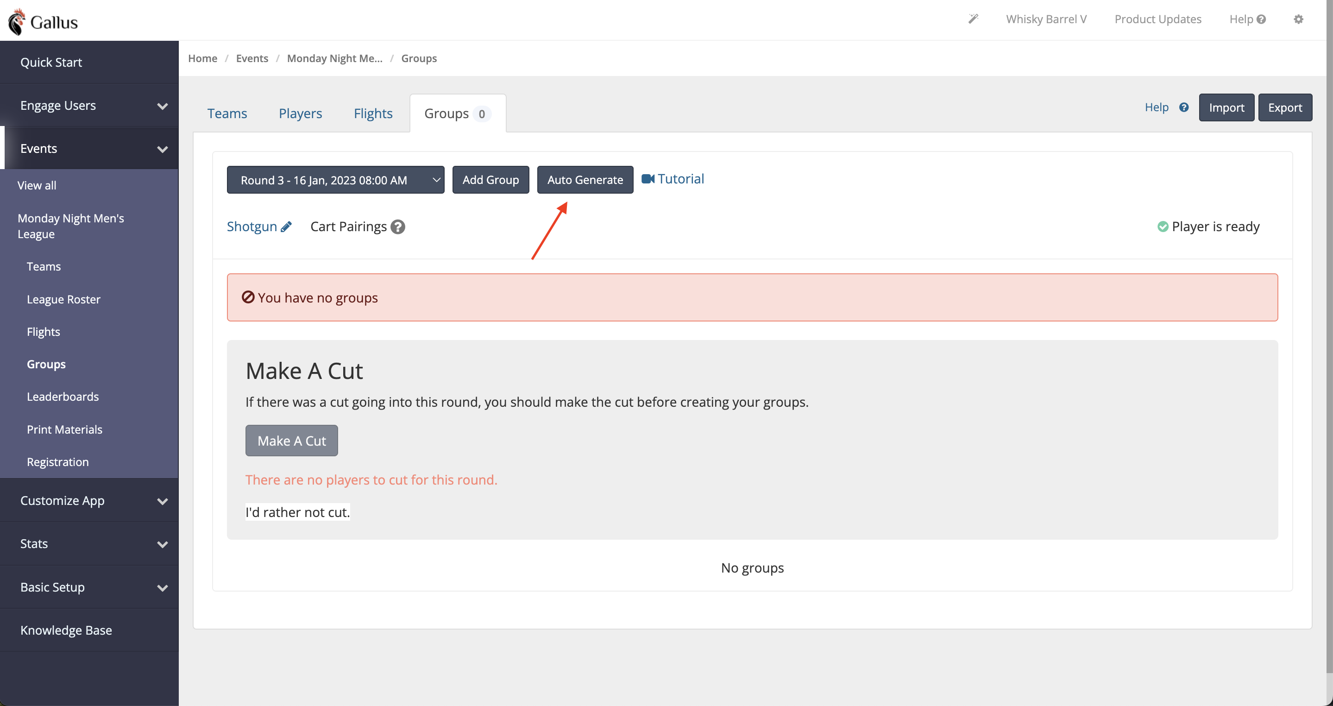The width and height of the screenshot is (1333, 706).
Task: Select View all under Events
Action: [37, 185]
